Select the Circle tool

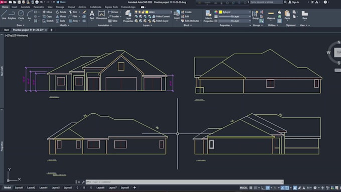pyautogui.click(x=21, y=15)
